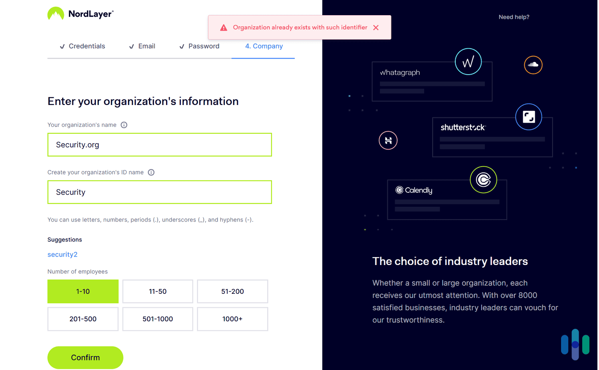Click the SoundCloud cloud icon
Image resolution: width=599 pixels, height=370 pixels.
533,65
